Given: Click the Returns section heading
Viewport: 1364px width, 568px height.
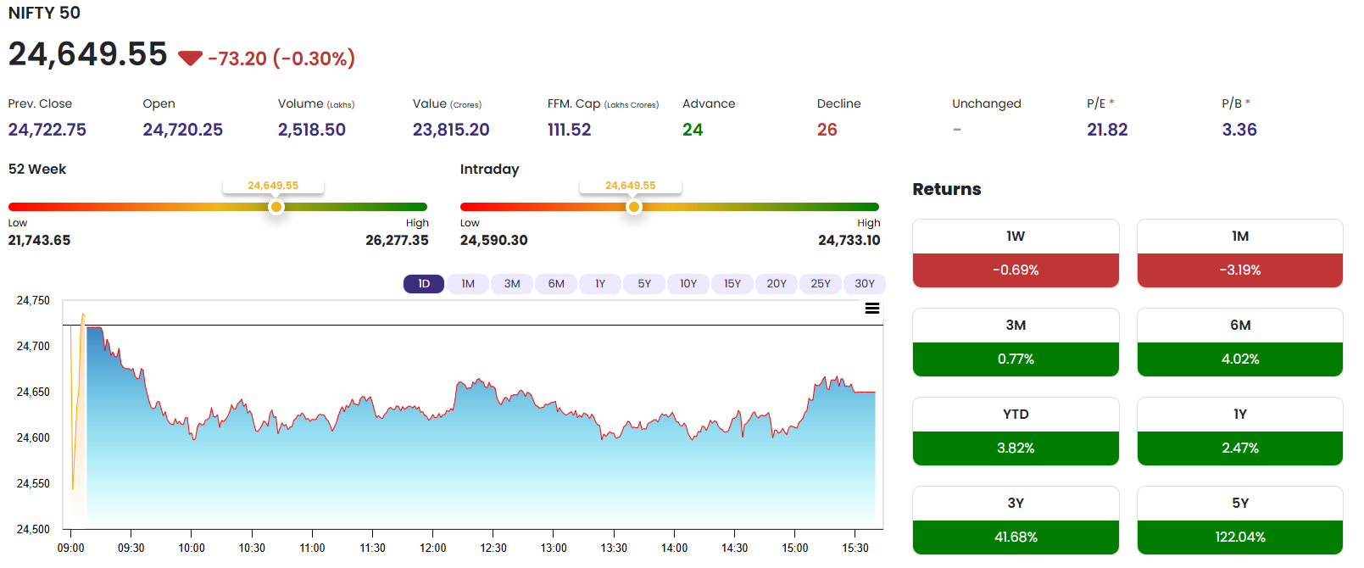Looking at the screenshot, I should [947, 189].
